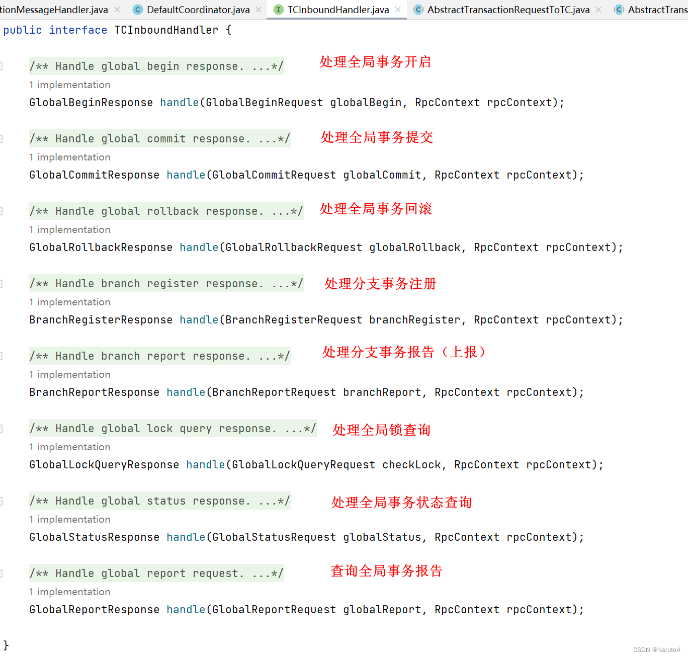Expand the 'Handle global commit response' doc comment

[x=159, y=139]
